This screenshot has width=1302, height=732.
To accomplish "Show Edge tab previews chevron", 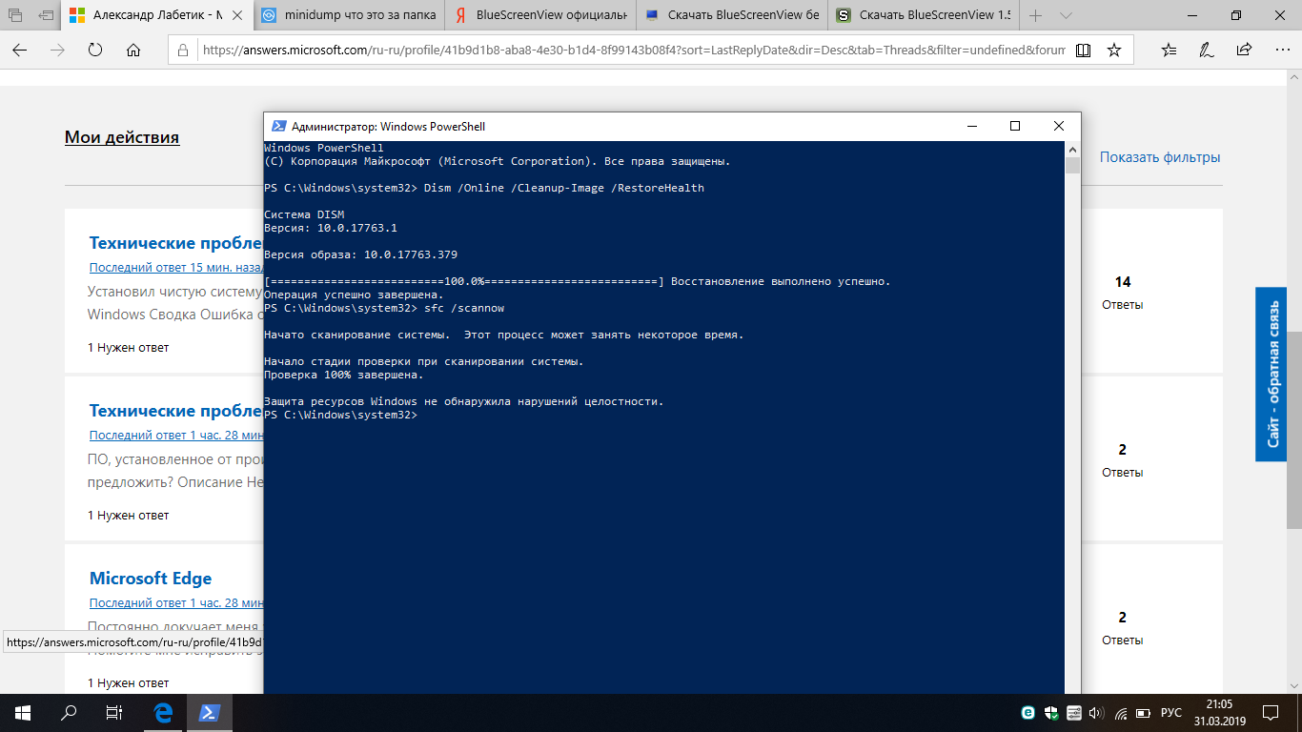I will tap(1066, 15).
